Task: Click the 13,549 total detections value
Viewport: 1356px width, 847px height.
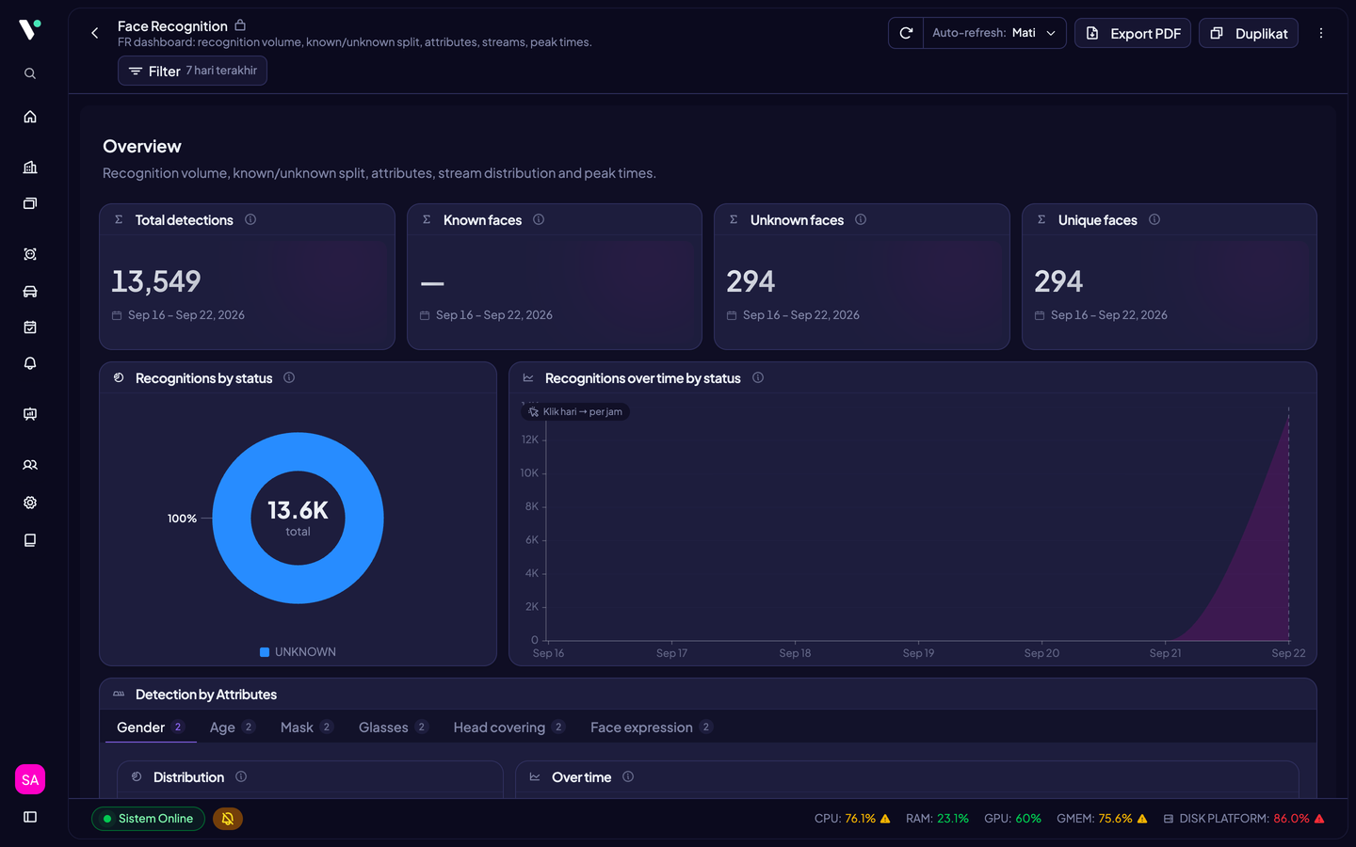Action: tap(156, 281)
